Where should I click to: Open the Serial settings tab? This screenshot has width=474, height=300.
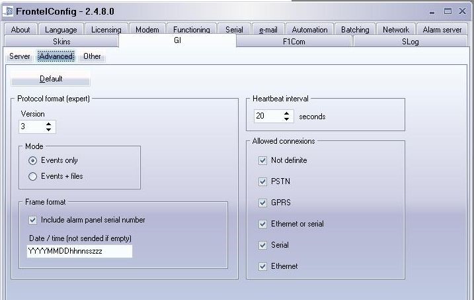[x=234, y=30]
